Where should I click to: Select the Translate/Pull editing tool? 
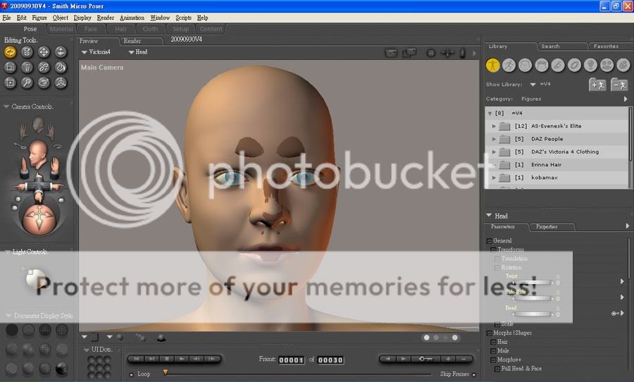pos(44,51)
